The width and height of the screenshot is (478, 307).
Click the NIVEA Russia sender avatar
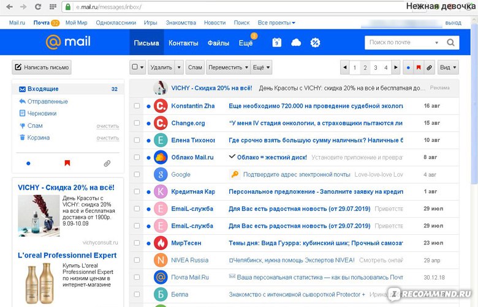tap(161, 260)
